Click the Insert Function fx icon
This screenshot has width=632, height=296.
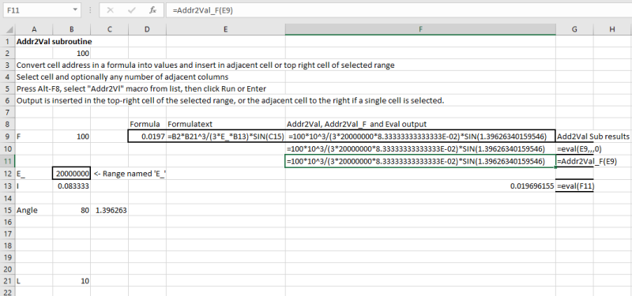coord(152,10)
